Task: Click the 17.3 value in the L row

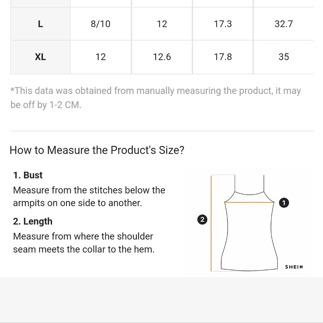Action: pos(223,24)
